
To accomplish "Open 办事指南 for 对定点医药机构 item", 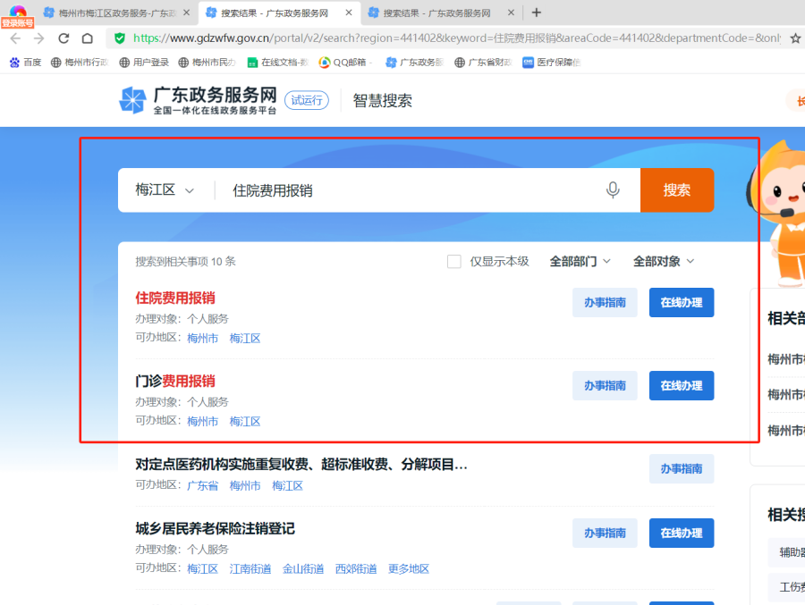I will point(682,468).
